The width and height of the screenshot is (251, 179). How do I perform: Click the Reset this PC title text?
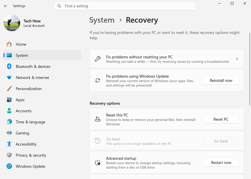(117, 115)
